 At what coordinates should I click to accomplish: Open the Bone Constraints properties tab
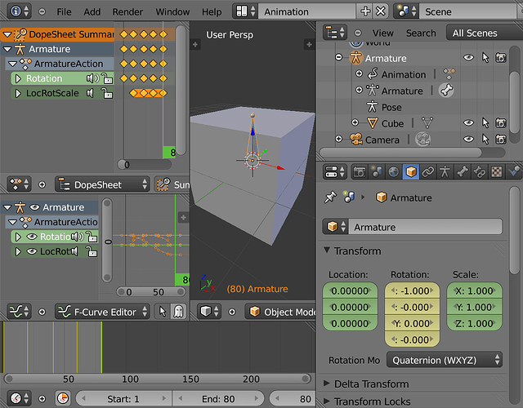tap(480, 172)
